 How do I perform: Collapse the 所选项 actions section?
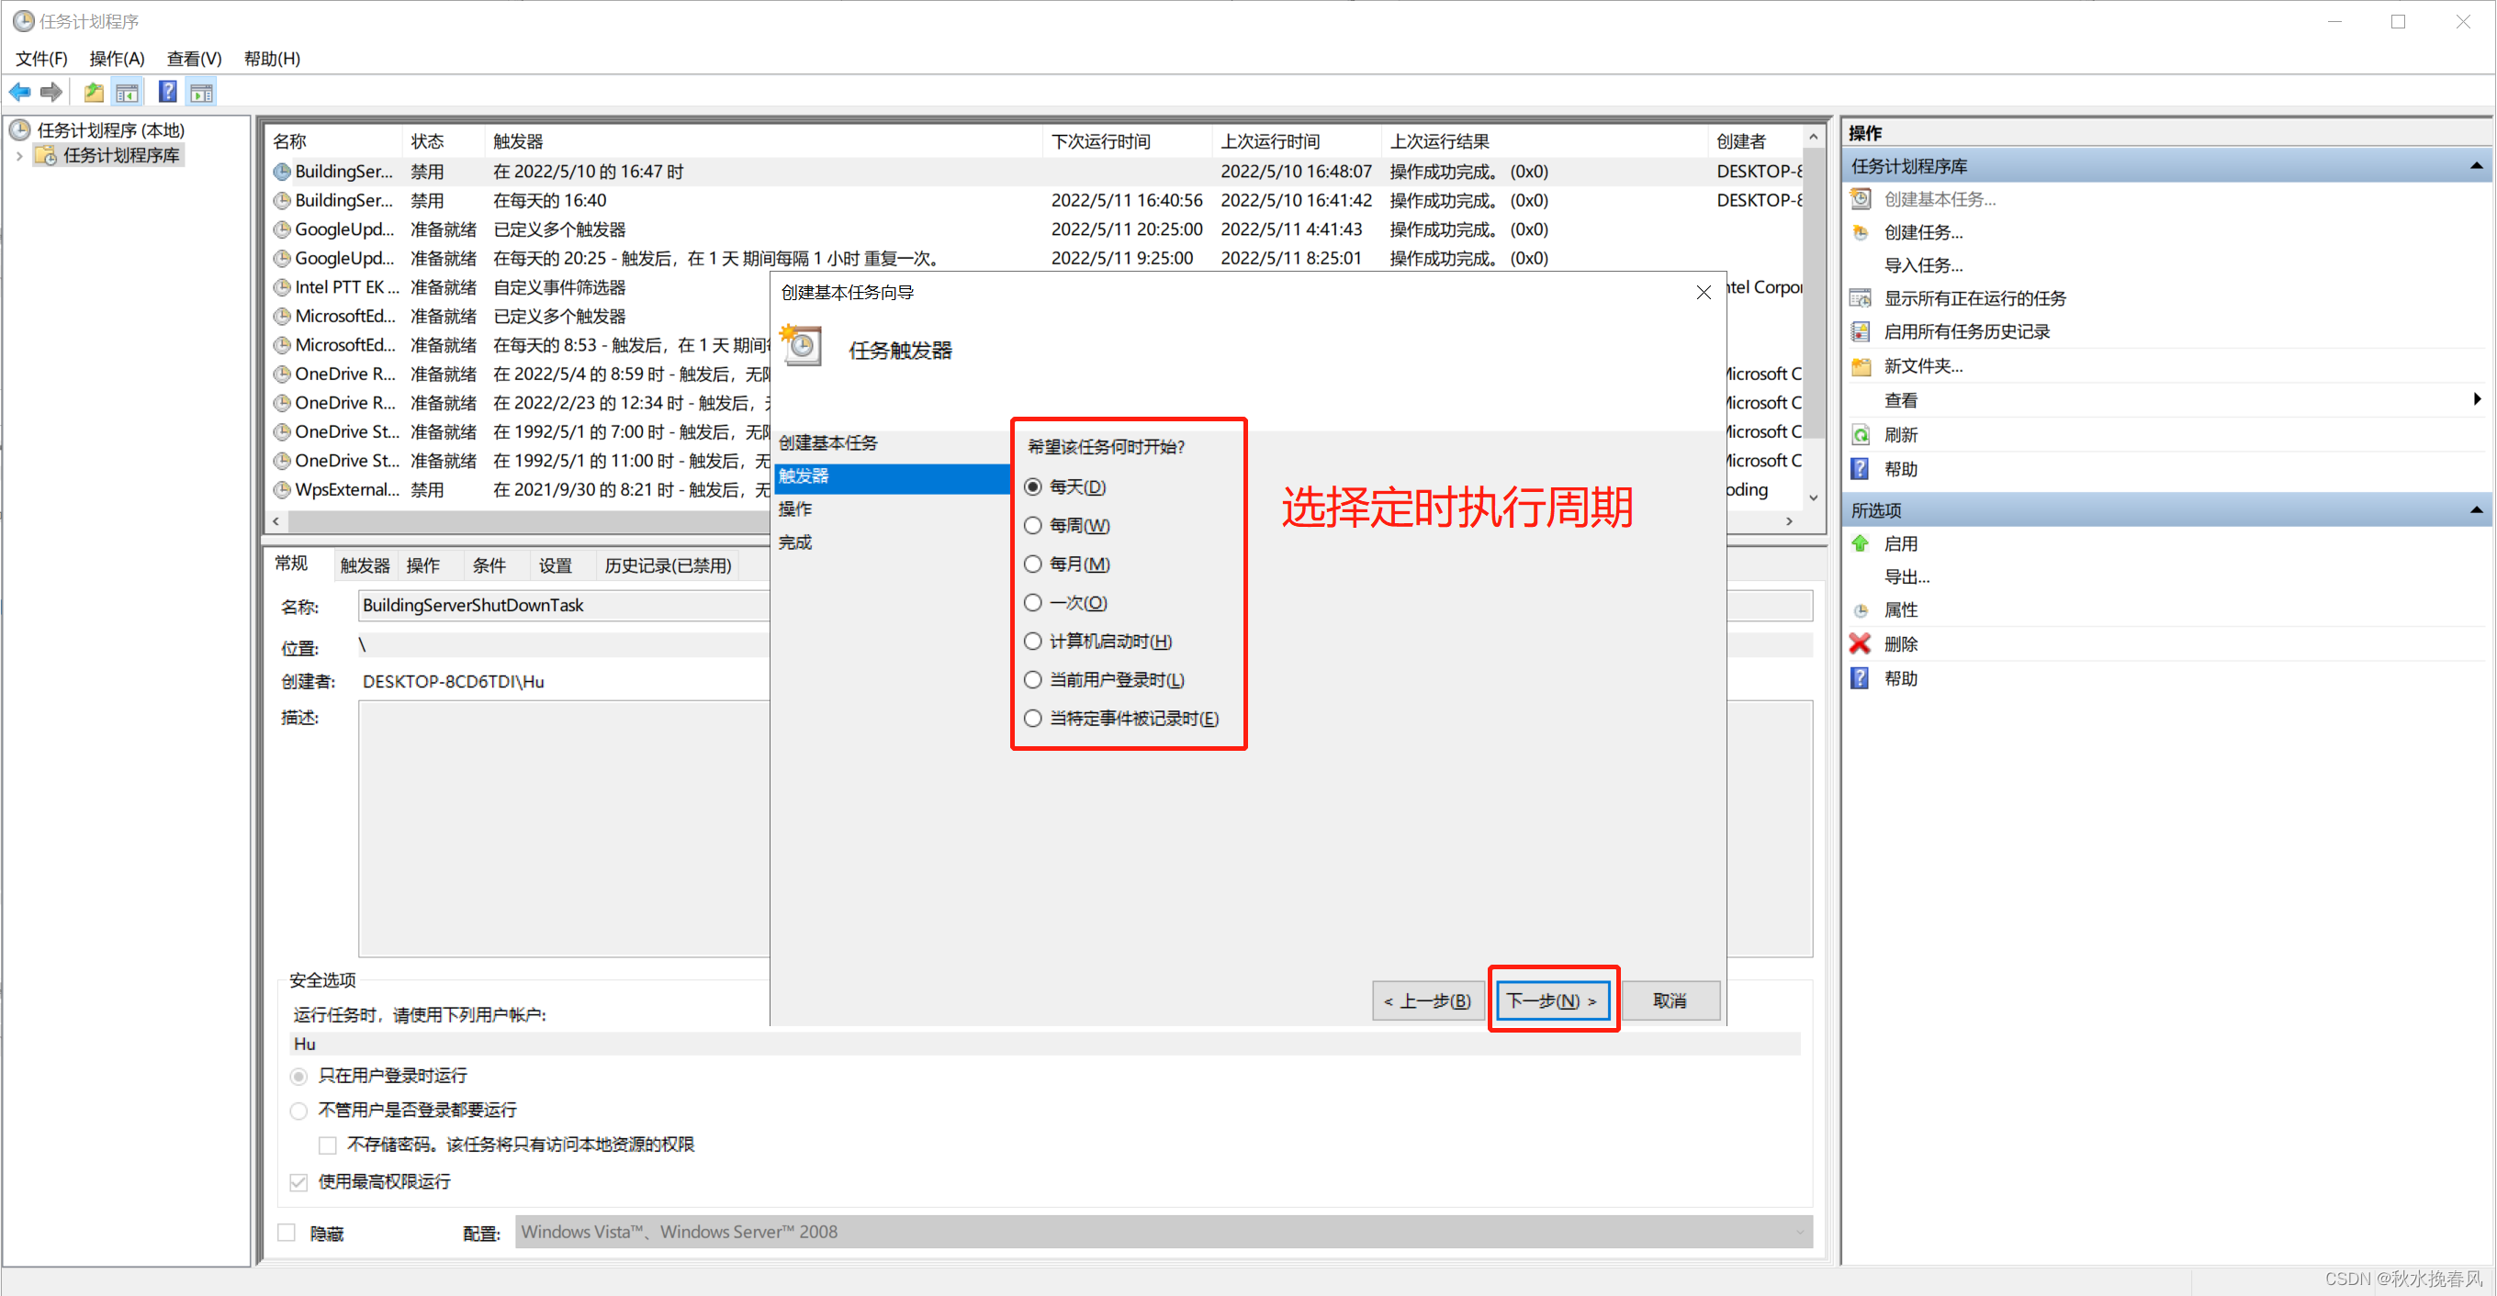click(x=2476, y=510)
